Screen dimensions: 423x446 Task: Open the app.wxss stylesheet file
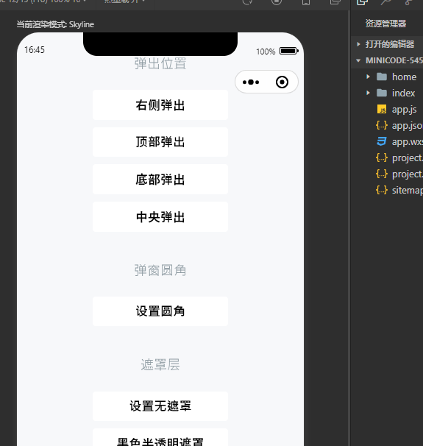(407, 141)
